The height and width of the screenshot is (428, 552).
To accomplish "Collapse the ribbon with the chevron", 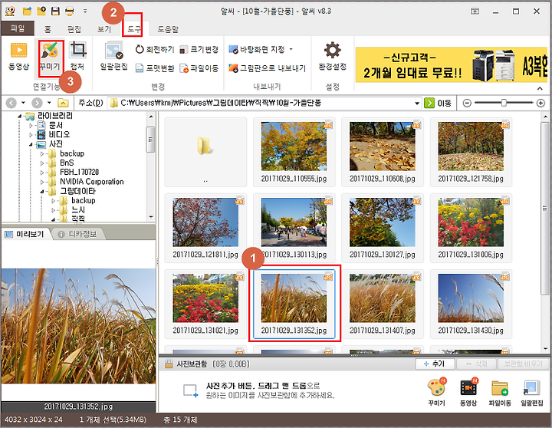I will coord(540,88).
